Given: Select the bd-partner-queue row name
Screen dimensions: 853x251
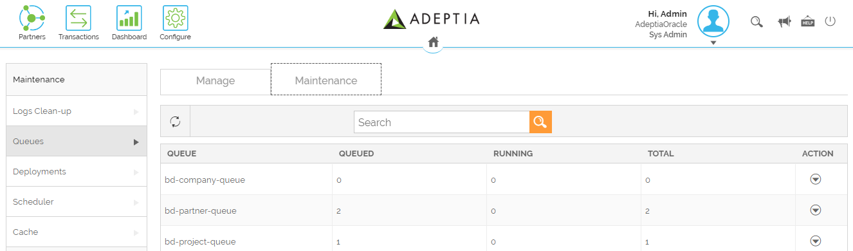Looking at the screenshot, I should point(201,210).
